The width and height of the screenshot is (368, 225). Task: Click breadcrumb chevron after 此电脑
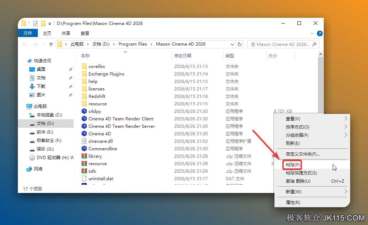pyautogui.click(x=88, y=44)
